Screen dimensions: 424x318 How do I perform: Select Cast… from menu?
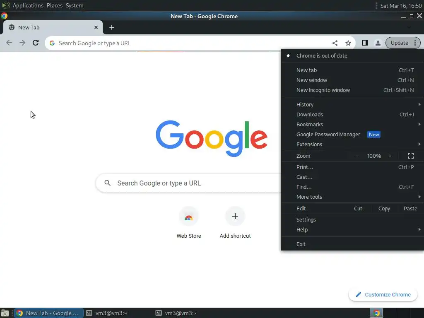(353, 177)
